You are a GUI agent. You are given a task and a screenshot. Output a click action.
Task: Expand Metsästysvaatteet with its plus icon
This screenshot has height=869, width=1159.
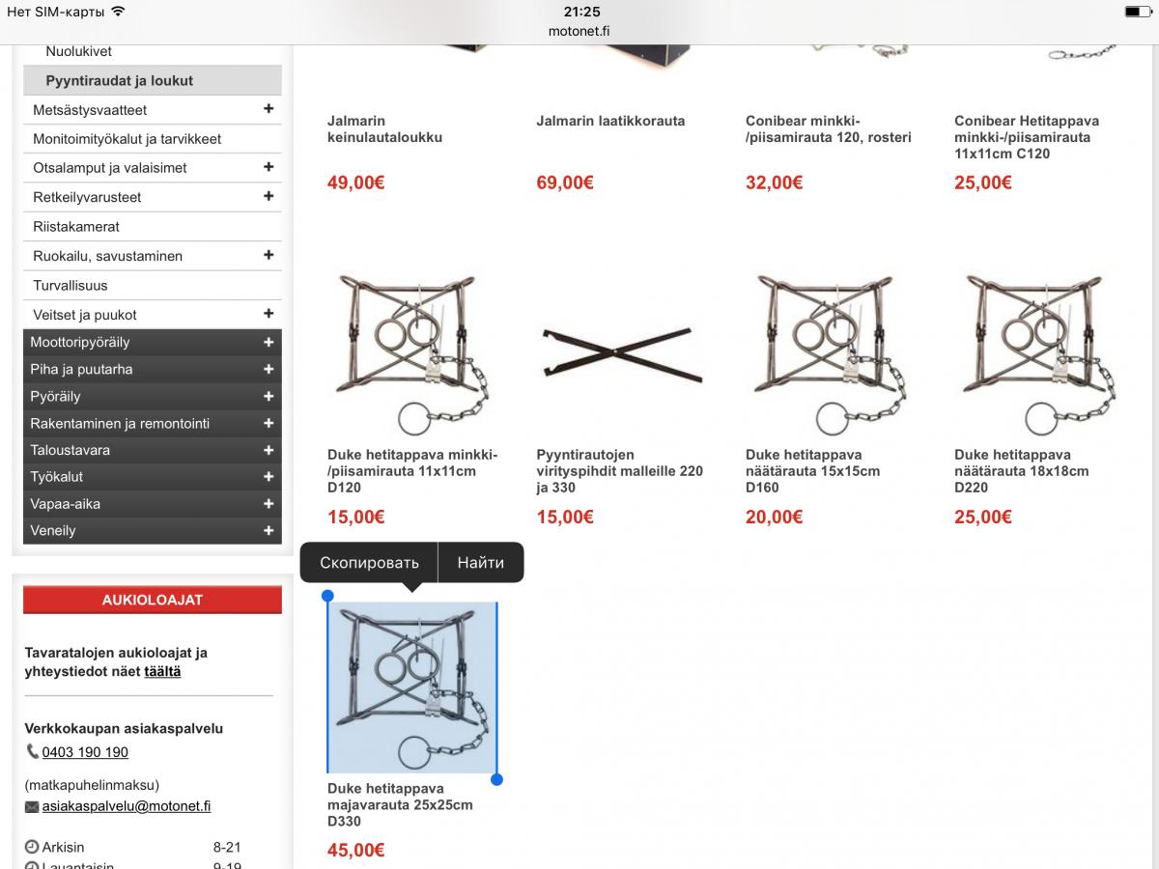click(x=269, y=109)
